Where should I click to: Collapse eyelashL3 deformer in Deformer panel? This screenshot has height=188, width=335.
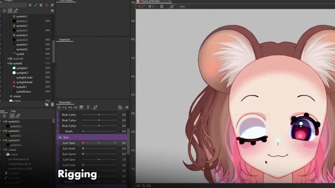click(x=3, y=131)
